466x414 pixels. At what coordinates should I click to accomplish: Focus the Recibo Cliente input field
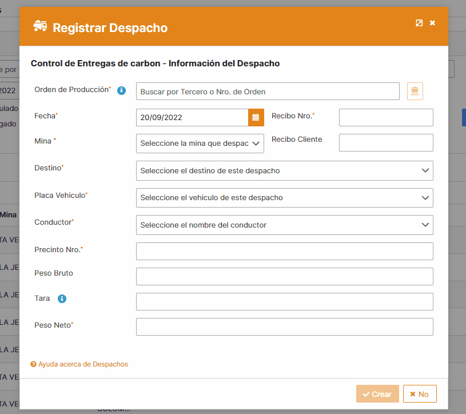click(x=385, y=142)
